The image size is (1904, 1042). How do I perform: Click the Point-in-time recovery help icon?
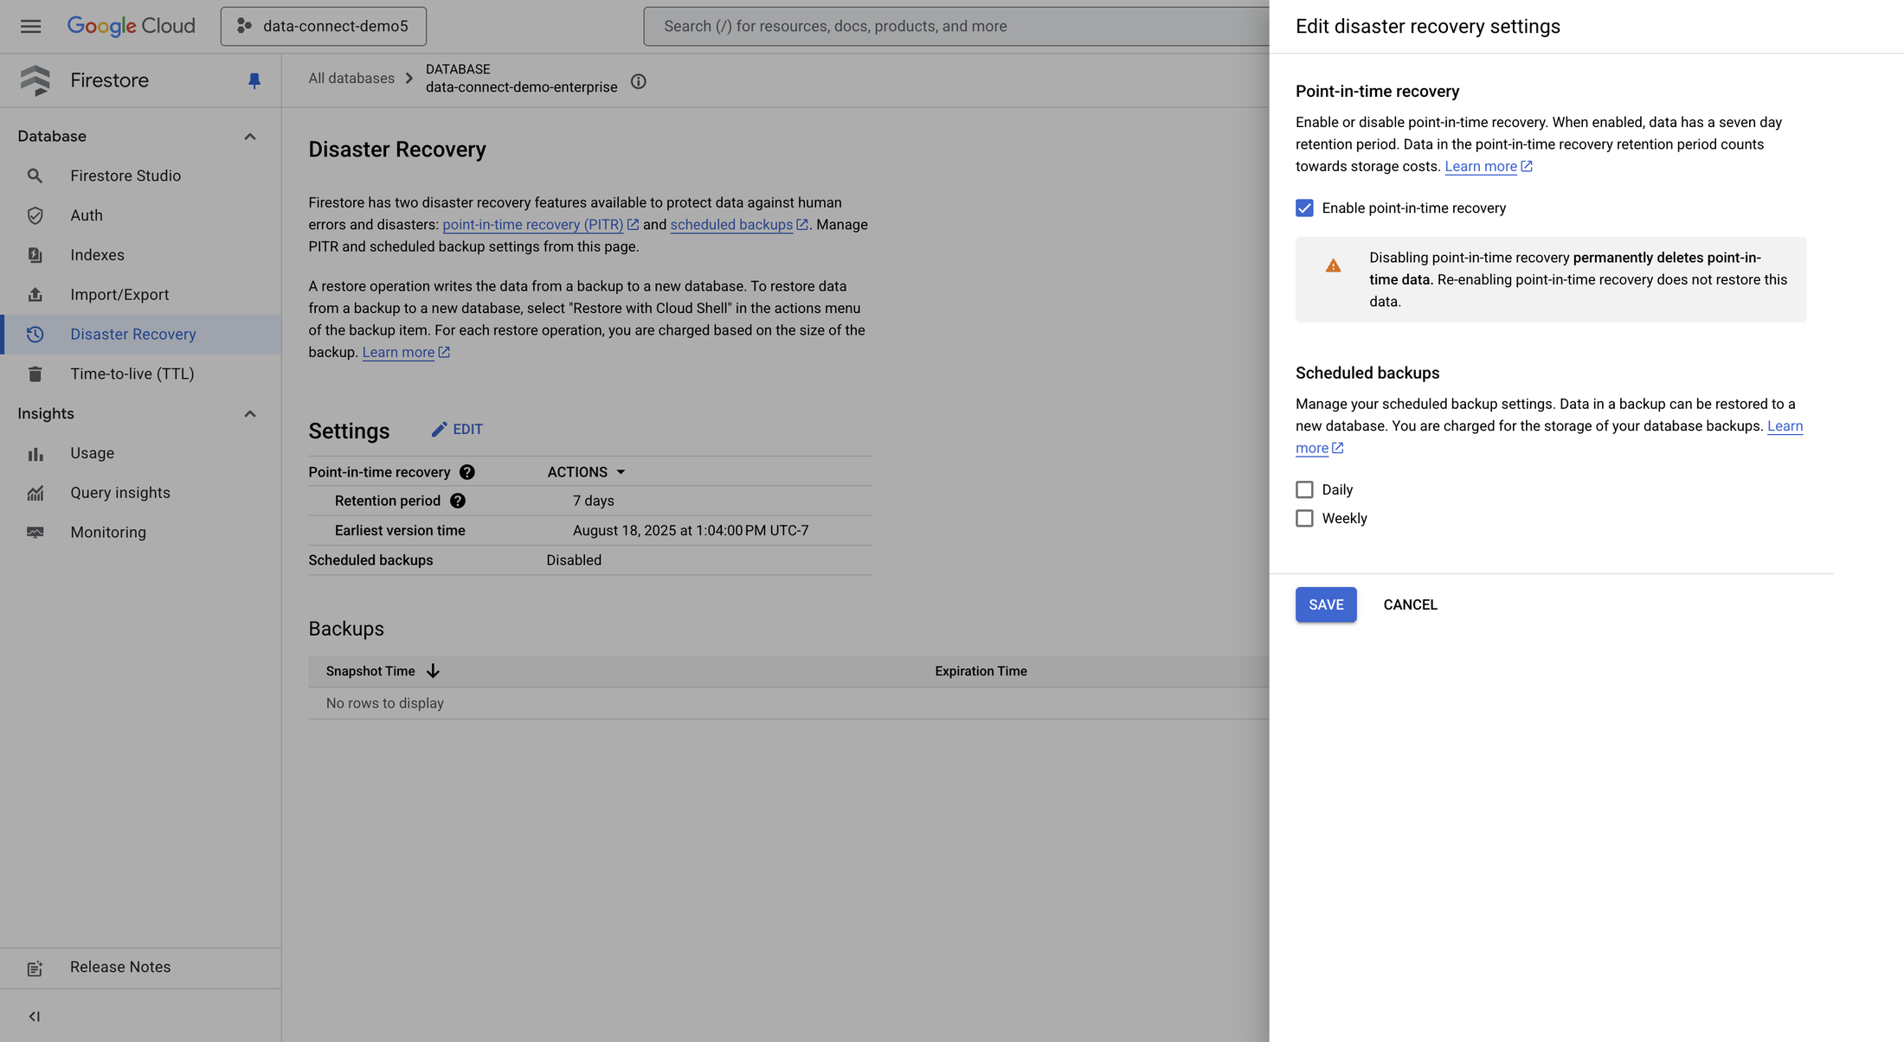point(467,472)
